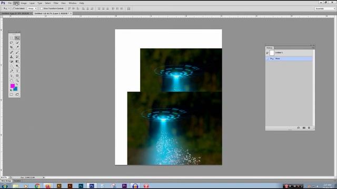This screenshot has width=337, height=189.
Task: Switch to the Mini Bridge tab
Action: 6,181
